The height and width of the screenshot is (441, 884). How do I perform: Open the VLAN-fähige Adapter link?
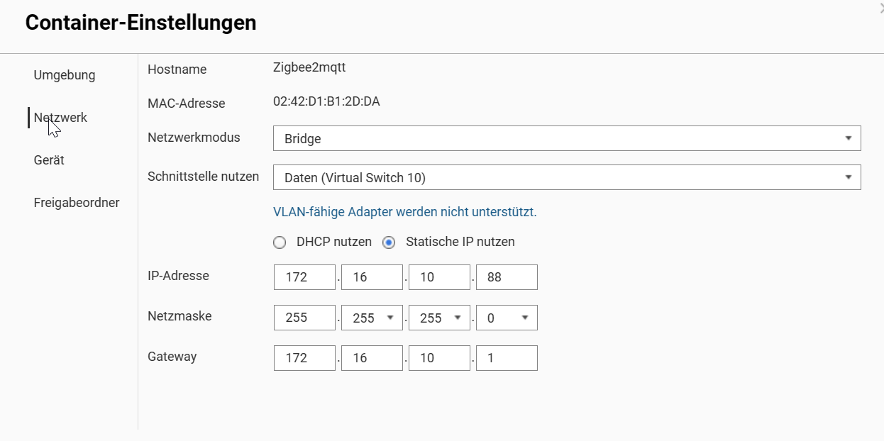[405, 211]
